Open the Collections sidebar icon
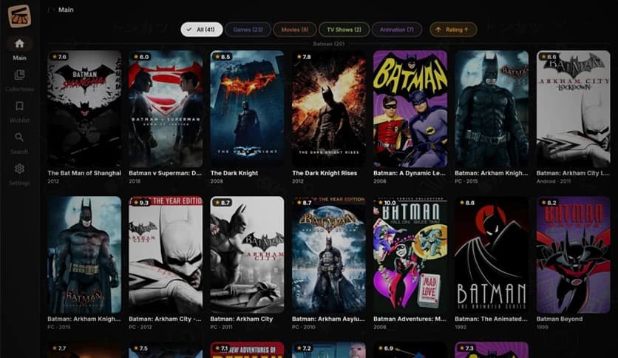Viewport: 618px width, 358px height. (x=19, y=75)
